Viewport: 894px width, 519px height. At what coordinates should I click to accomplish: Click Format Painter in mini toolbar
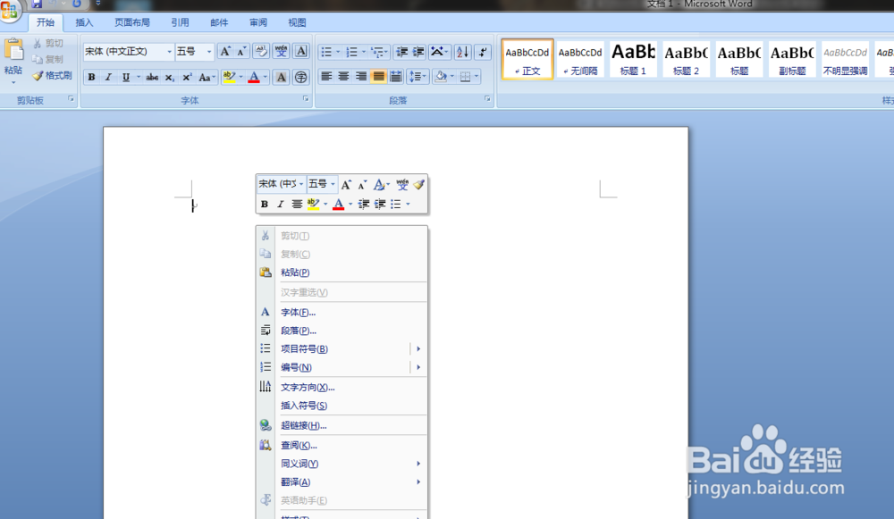click(419, 185)
